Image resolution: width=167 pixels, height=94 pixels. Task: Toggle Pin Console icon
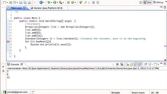pyautogui.click(x=146, y=64)
